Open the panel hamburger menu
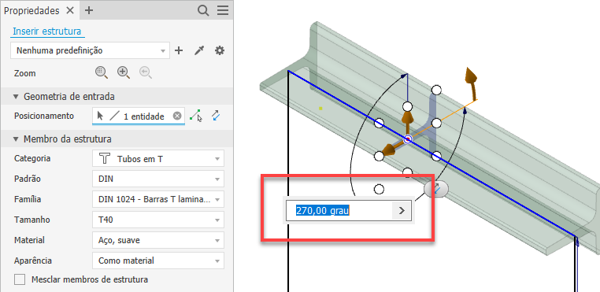 223,11
